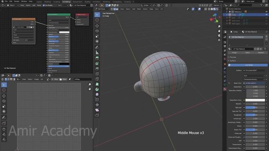269x151 pixels.
Task: Click Open image button in UV editor
Action: tap(63, 79)
